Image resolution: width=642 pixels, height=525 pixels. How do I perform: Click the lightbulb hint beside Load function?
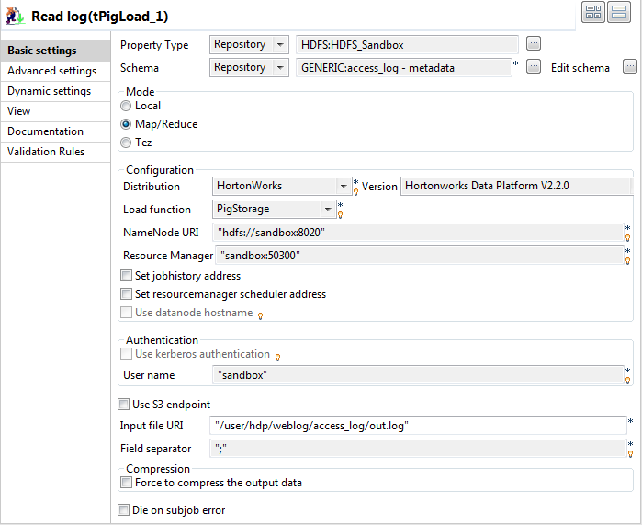point(341,214)
